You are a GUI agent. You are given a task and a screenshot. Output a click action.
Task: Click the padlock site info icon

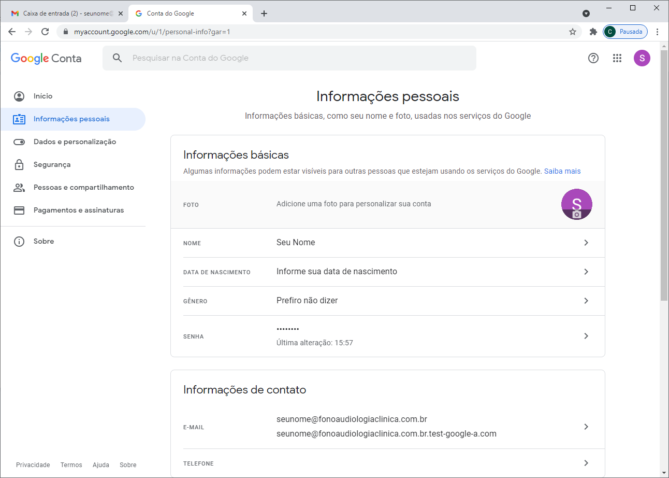click(x=65, y=32)
